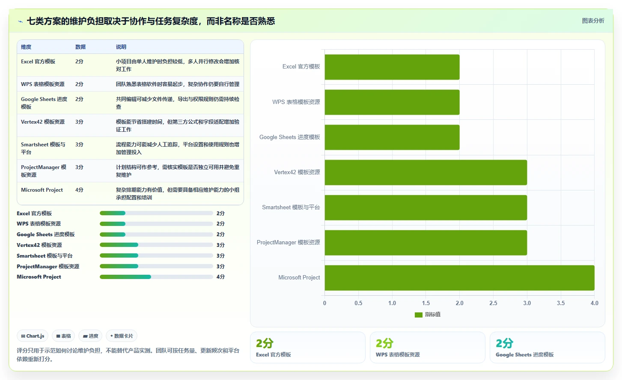This screenshot has width=622, height=380.
Task: Click the Smartsheet 模板与平台 y-axis label
Action: click(x=291, y=208)
